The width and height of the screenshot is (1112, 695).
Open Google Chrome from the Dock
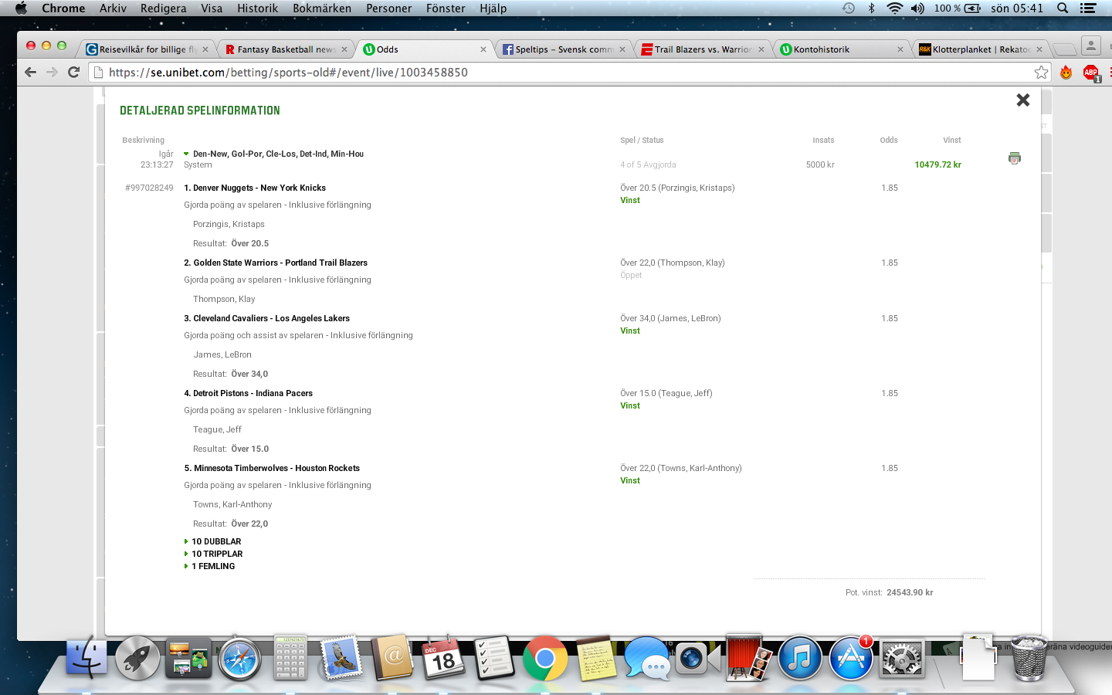pyautogui.click(x=545, y=658)
